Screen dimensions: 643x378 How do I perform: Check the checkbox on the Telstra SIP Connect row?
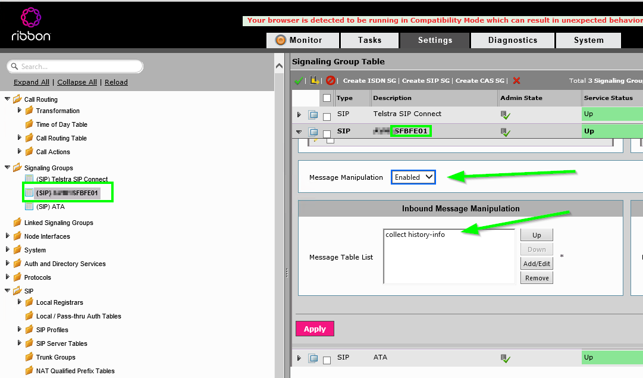326,115
